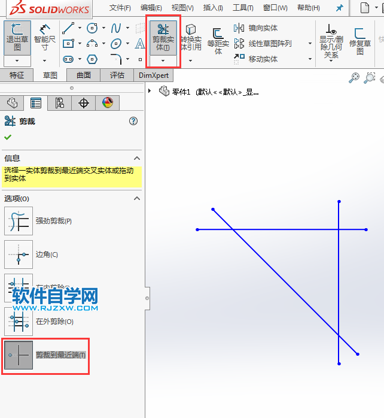Open the trim help question mark
The image size is (384, 418).
click(x=133, y=122)
